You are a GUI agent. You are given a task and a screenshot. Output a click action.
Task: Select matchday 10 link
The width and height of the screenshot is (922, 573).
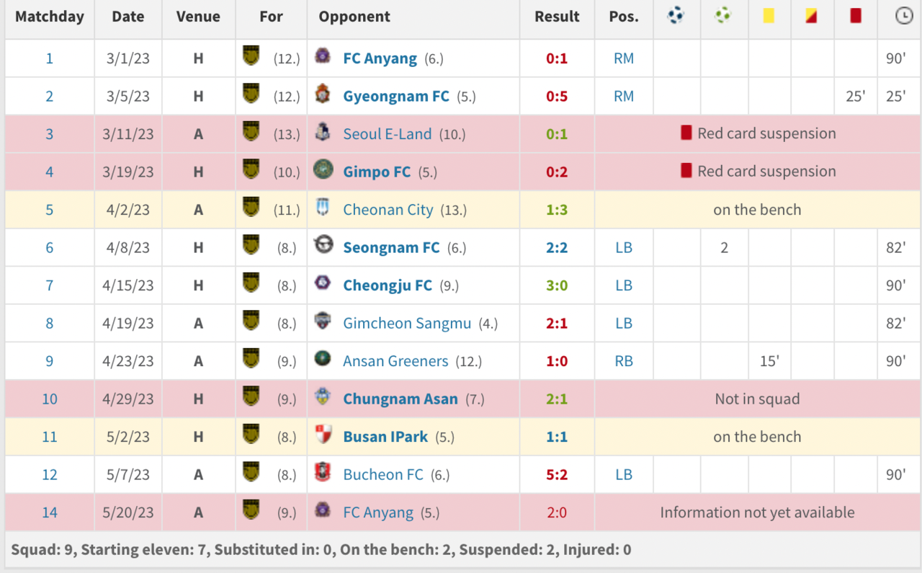(x=49, y=399)
